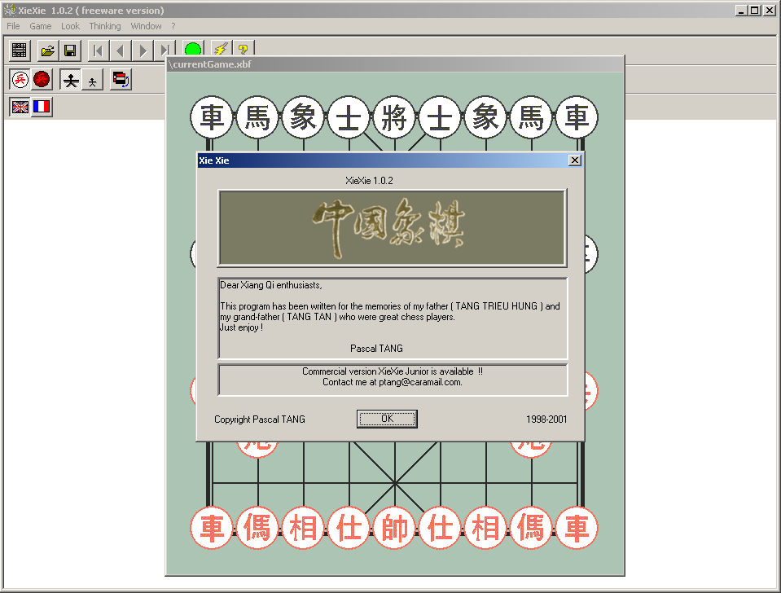Select the white Chinese piece style icon
Viewport: 781px width, 593px height.
pyautogui.click(x=20, y=79)
